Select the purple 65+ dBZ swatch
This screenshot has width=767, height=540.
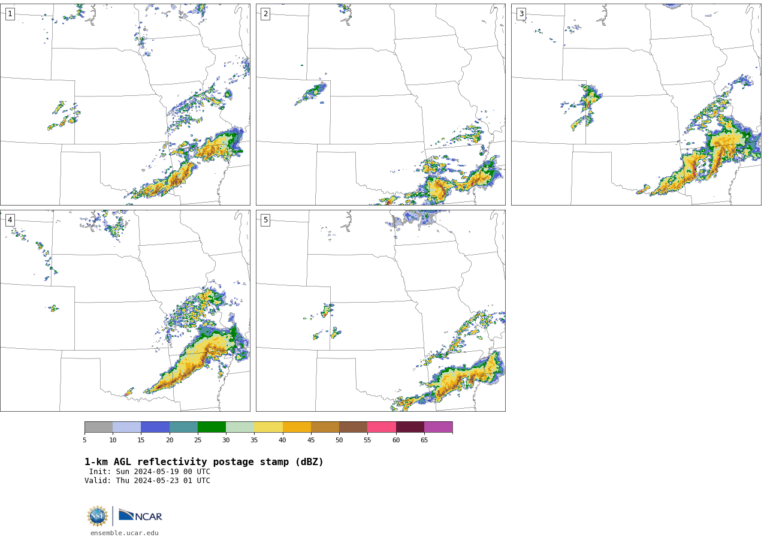[438, 427]
